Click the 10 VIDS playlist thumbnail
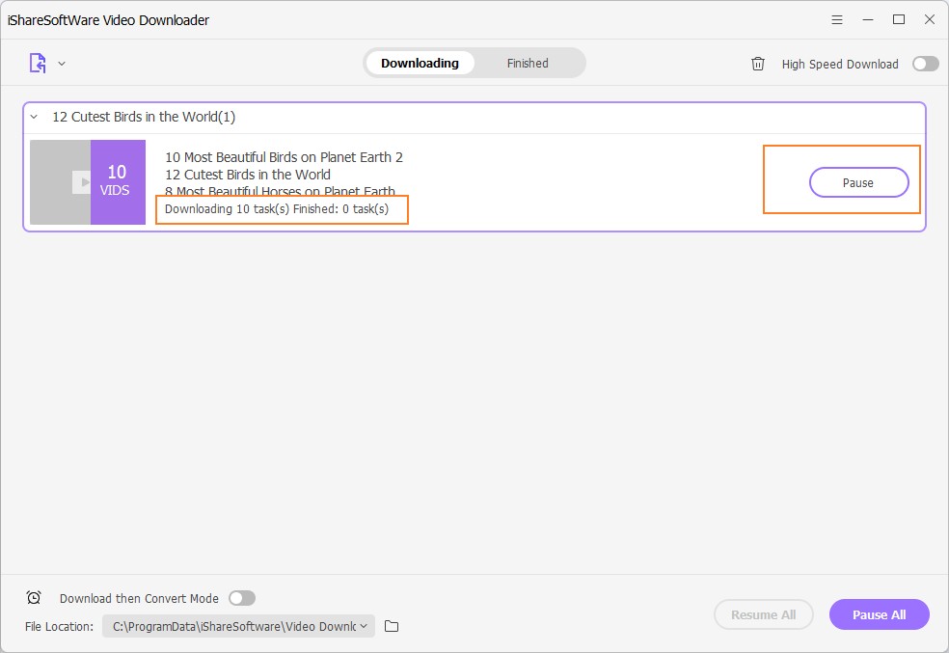Image resolution: width=949 pixels, height=653 pixels. pyautogui.click(x=88, y=182)
